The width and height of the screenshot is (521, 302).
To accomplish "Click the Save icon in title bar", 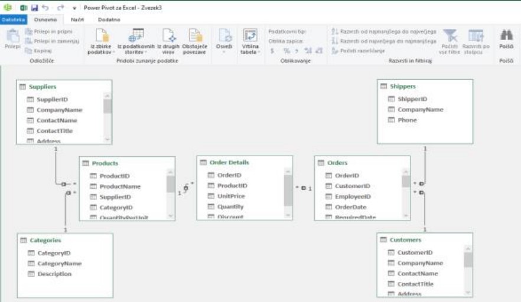I will coord(34,7).
